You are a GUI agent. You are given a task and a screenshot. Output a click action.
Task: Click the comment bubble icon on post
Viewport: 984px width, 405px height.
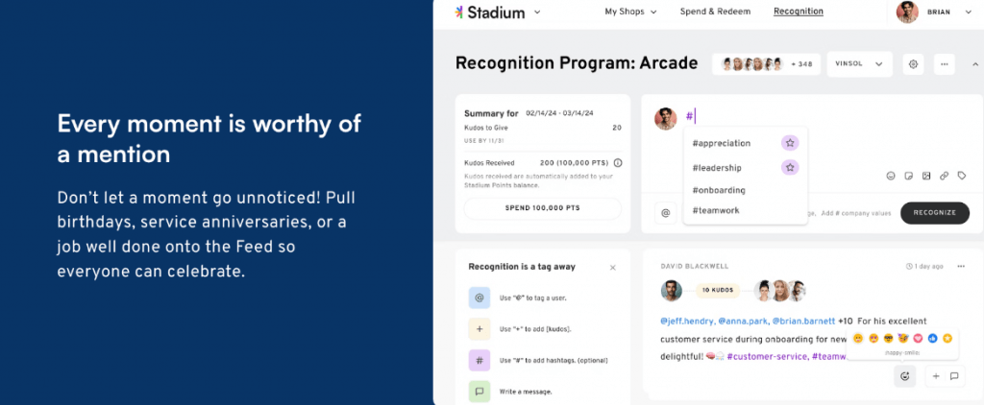click(x=954, y=376)
